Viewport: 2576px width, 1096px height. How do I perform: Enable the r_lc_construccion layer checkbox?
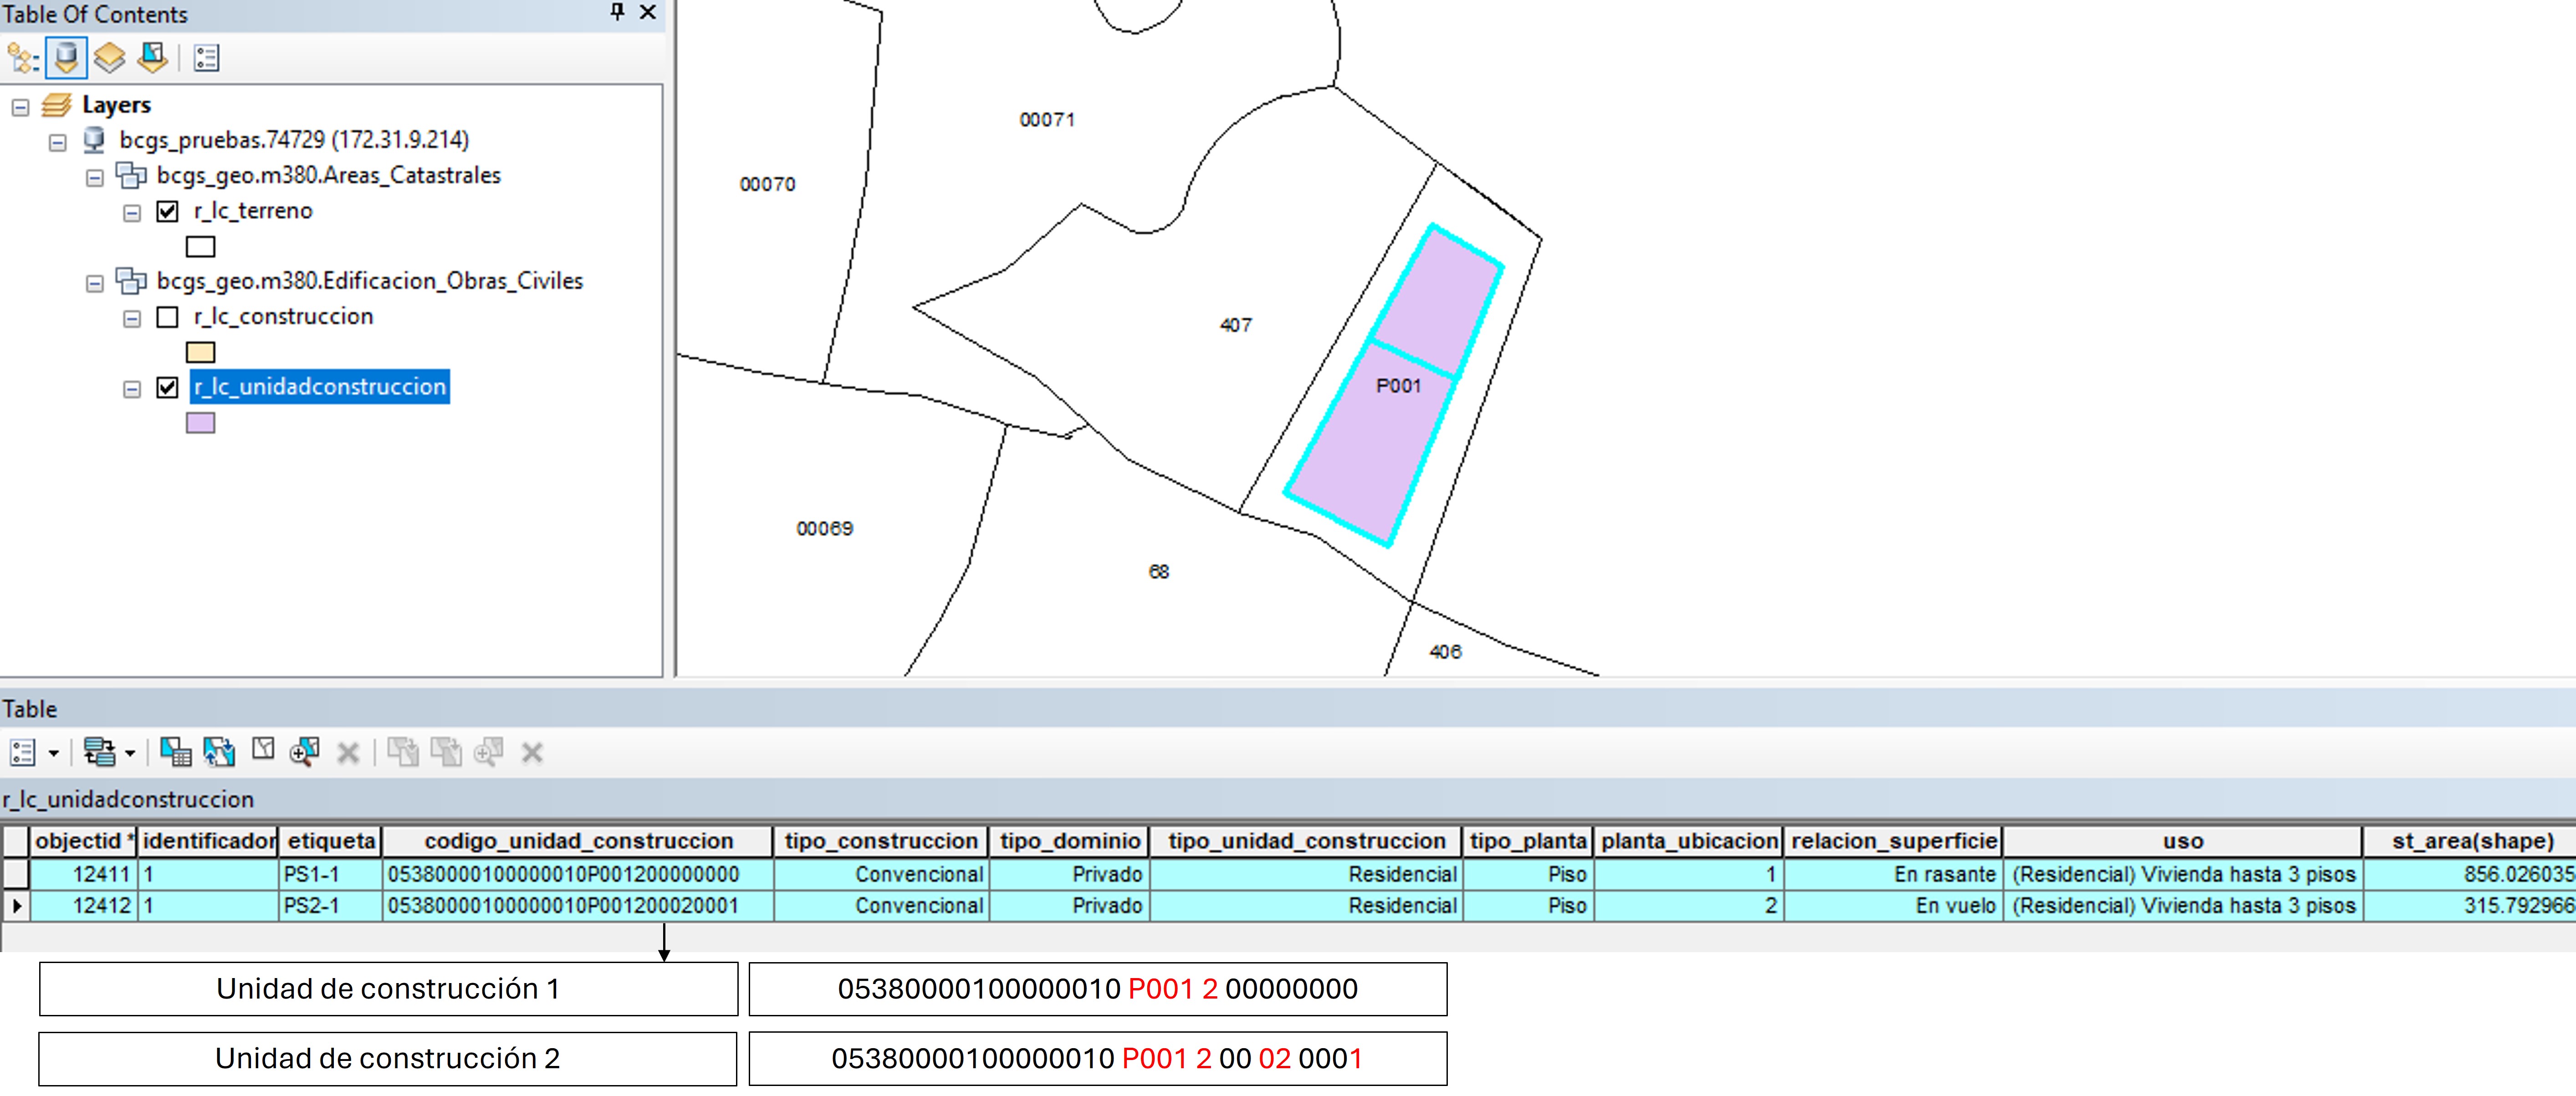pyautogui.click(x=168, y=317)
